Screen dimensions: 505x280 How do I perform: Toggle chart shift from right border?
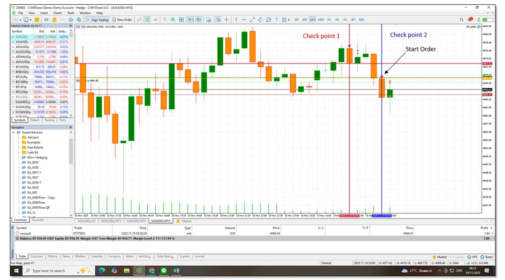[x=199, y=19]
